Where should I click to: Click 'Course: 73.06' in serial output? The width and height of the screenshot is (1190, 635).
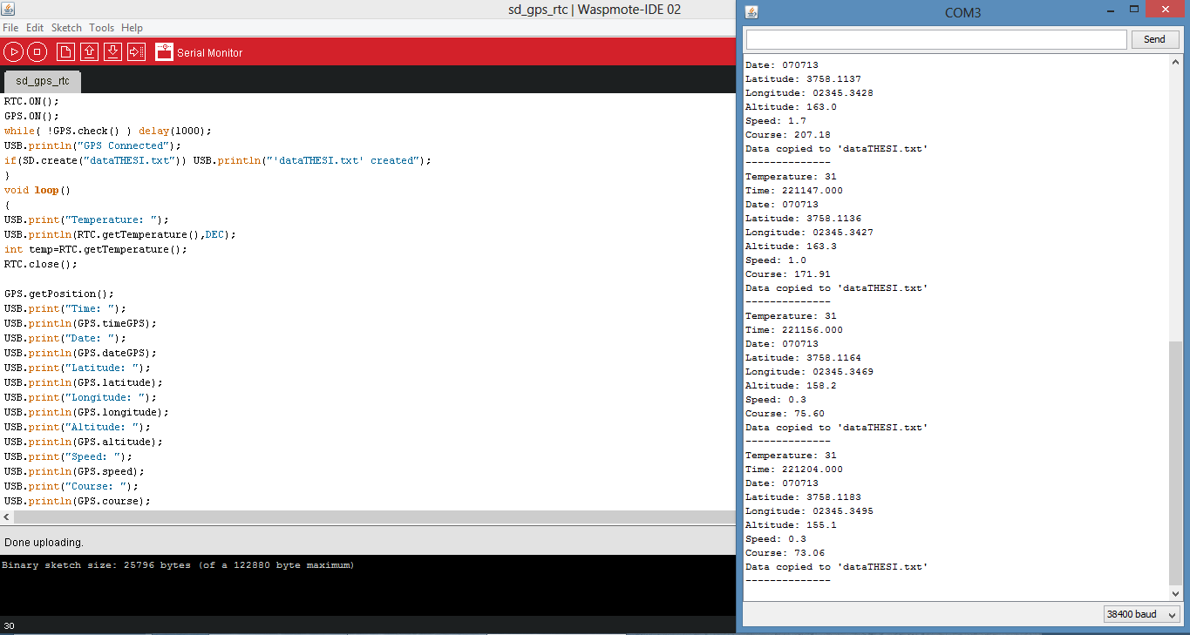tap(785, 552)
